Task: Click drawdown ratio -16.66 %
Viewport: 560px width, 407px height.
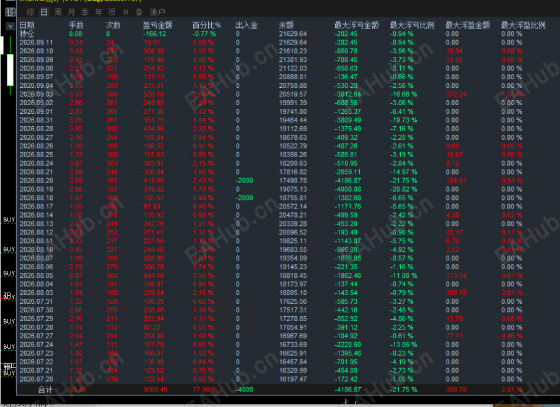Action: coord(403,94)
